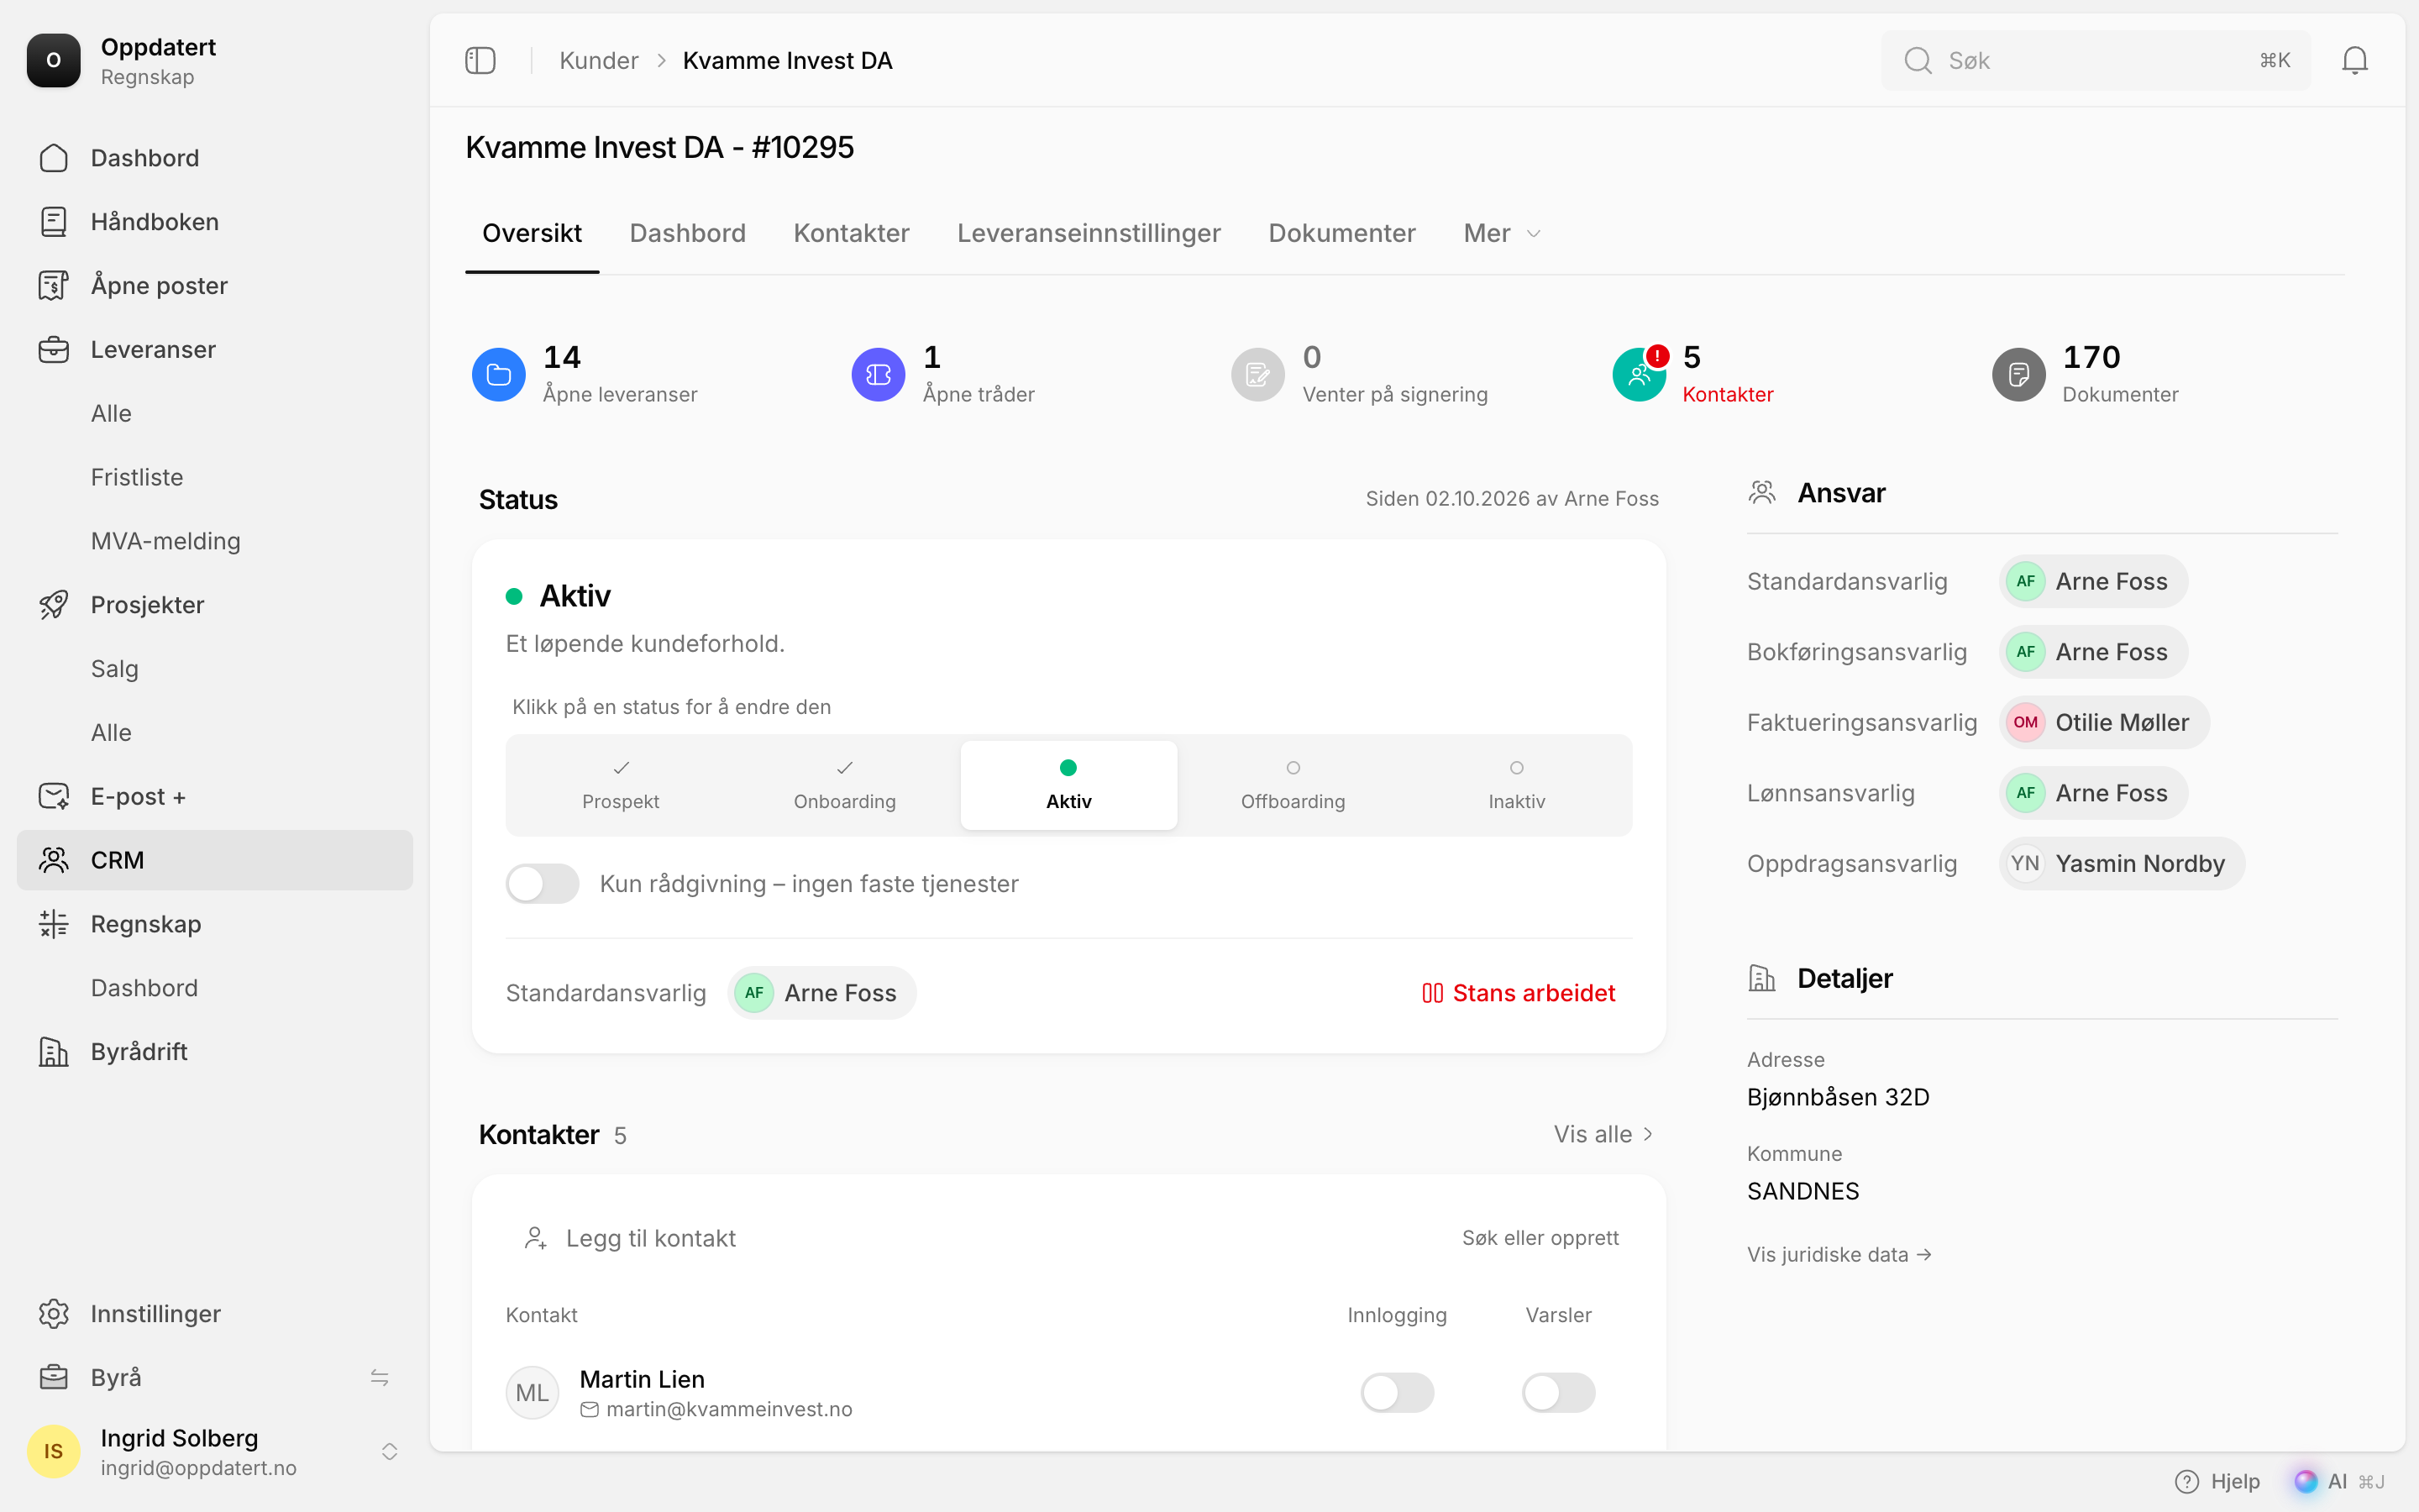Viewport: 2419px width, 1512px height.
Task: Toggle Innlogging for Martin Lien
Action: point(1397,1392)
